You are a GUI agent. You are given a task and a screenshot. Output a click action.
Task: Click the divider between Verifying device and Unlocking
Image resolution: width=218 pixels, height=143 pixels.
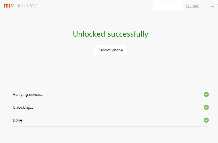point(110,101)
